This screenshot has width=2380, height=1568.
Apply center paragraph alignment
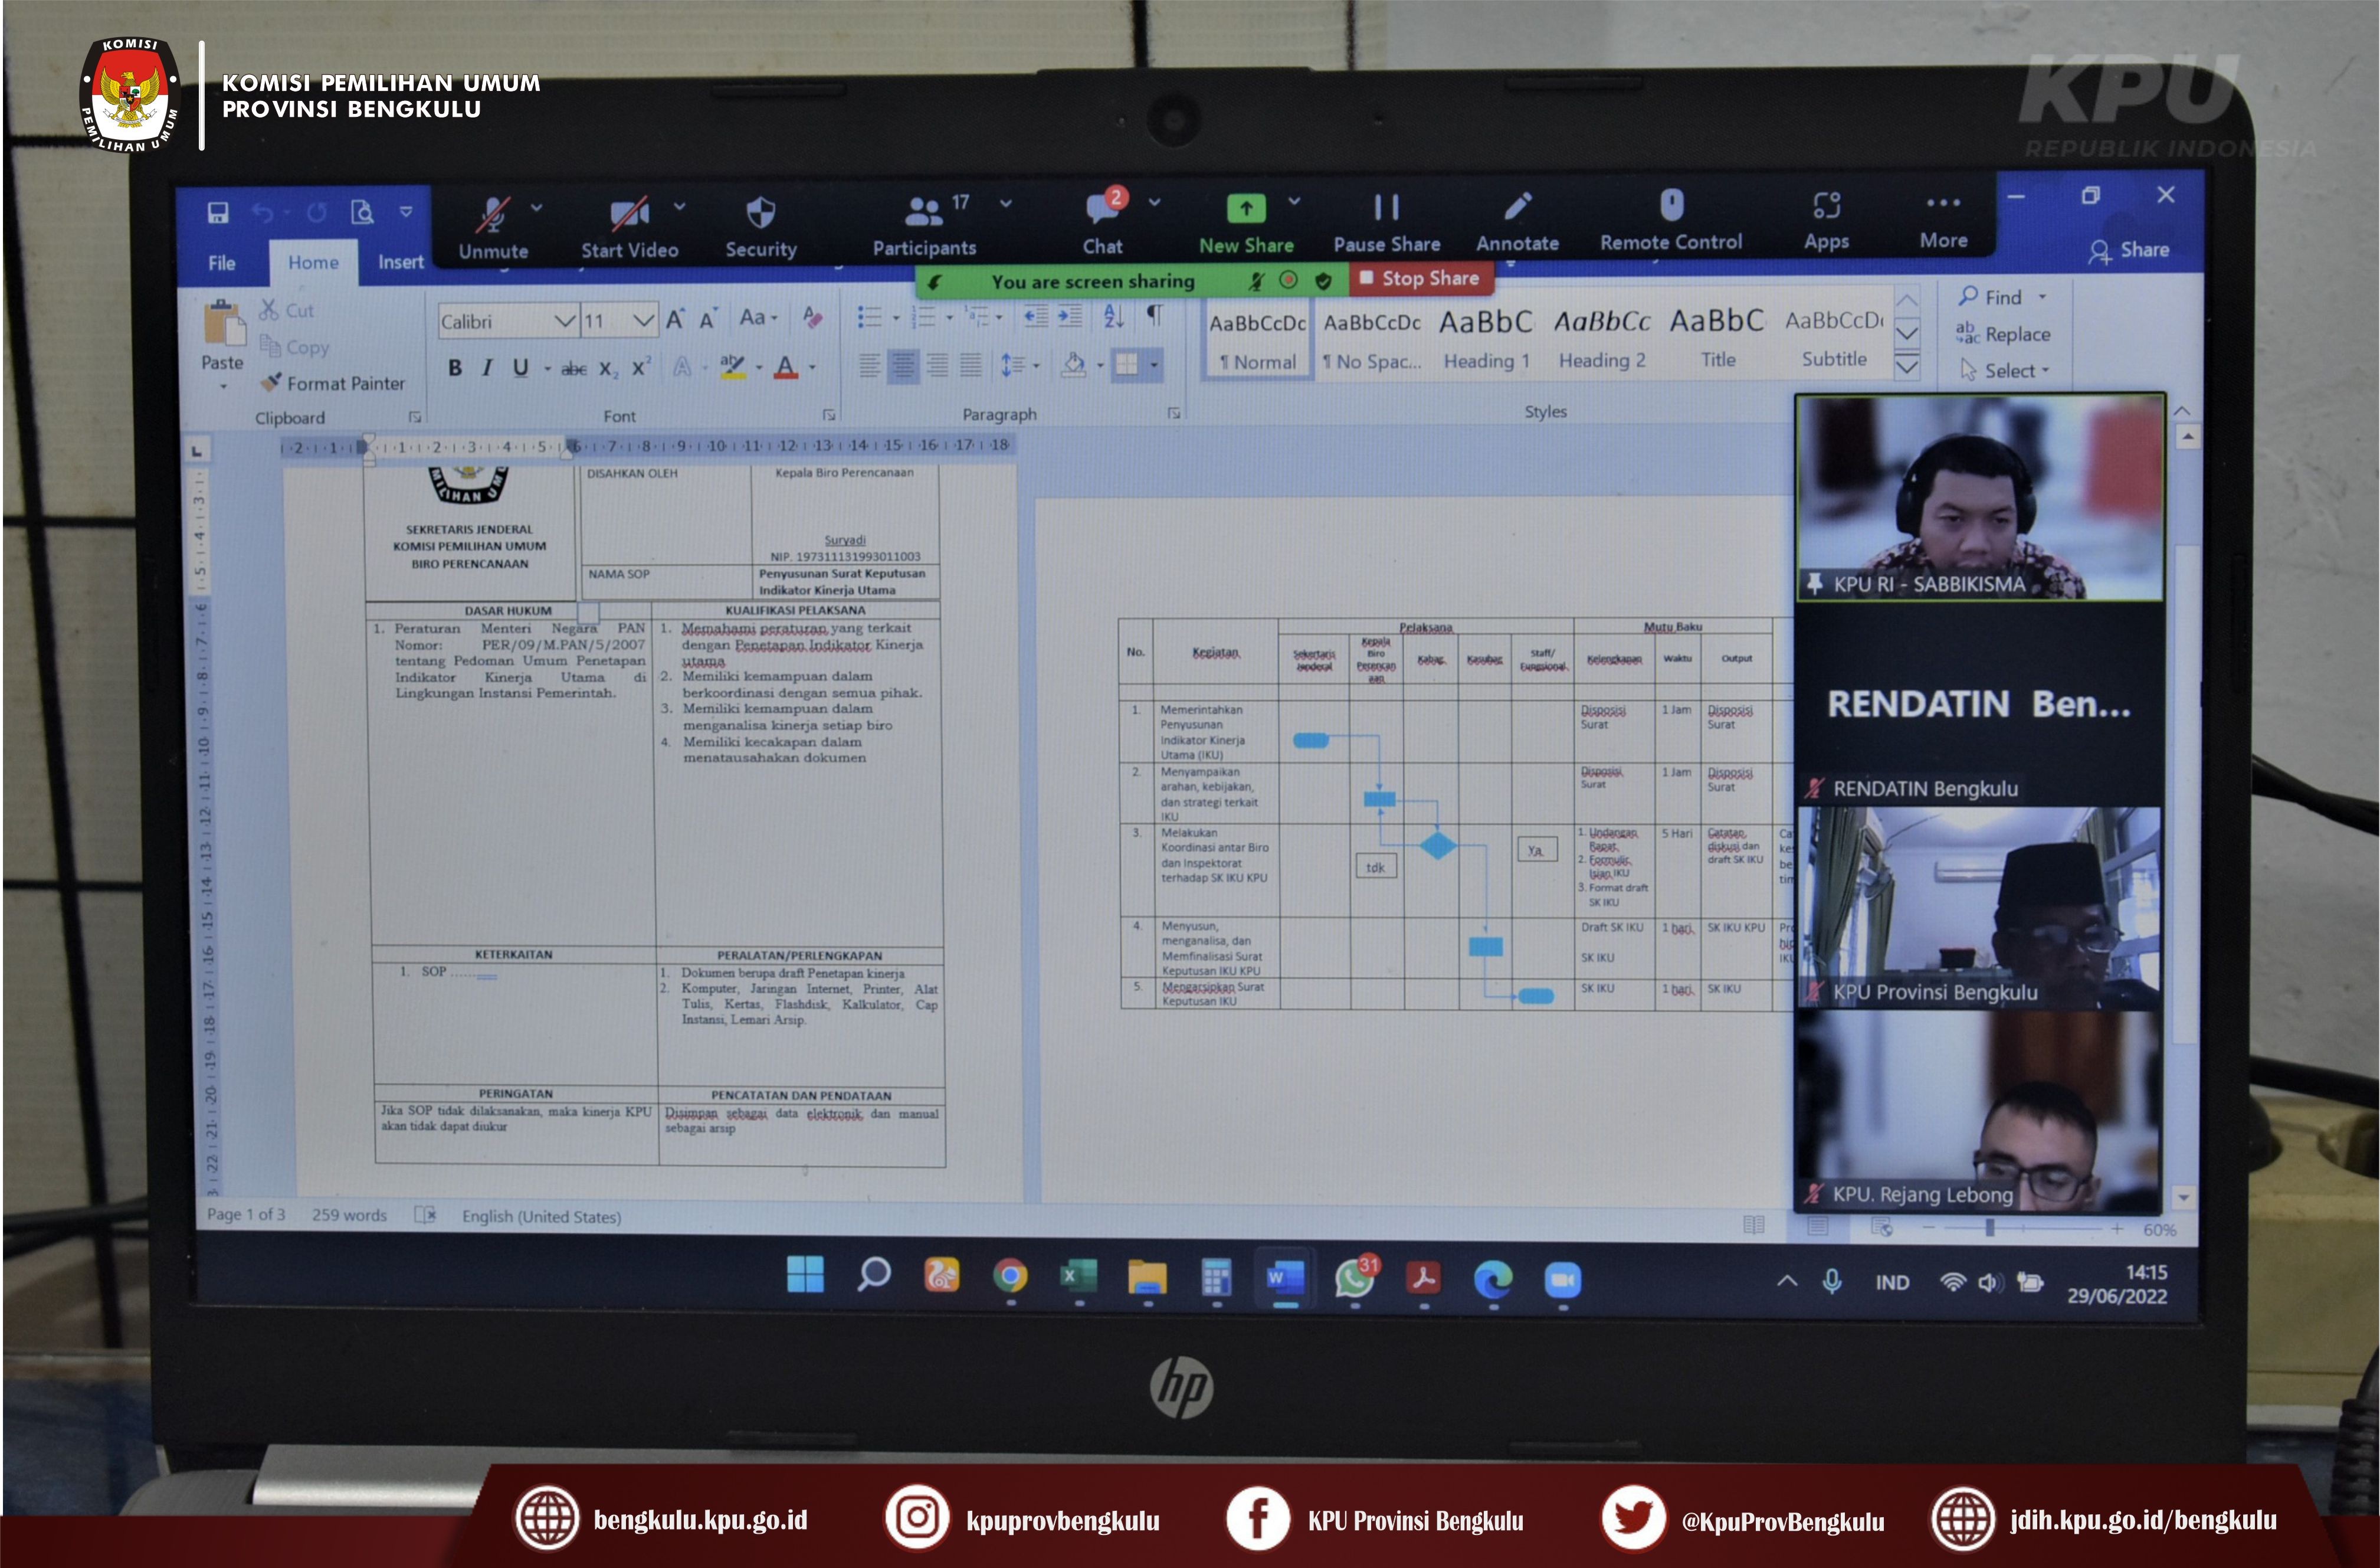pos(903,366)
